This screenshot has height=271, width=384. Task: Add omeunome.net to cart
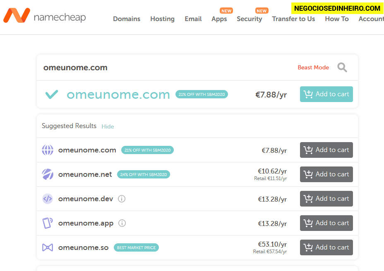click(x=326, y=174)
